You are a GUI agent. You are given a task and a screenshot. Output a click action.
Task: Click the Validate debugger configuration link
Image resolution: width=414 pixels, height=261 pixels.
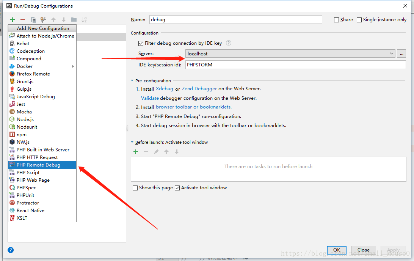pyautogui.click(x=150, y=98)
